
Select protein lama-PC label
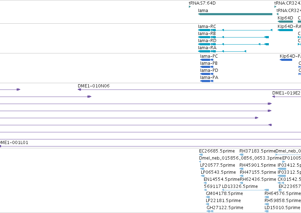209,56
